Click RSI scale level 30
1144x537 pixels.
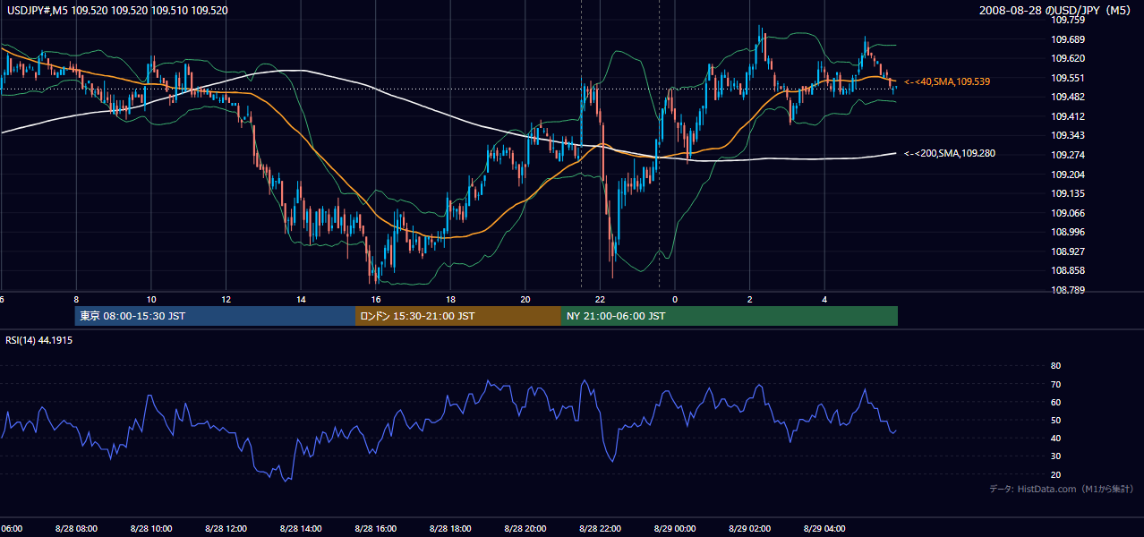tap(1055, 456)
